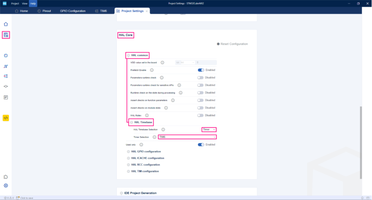This screenshot has height=200, width=372.
Task: Open the Home icon in the left sidebar
Action: pyautogui.click(x=6, y=24)
